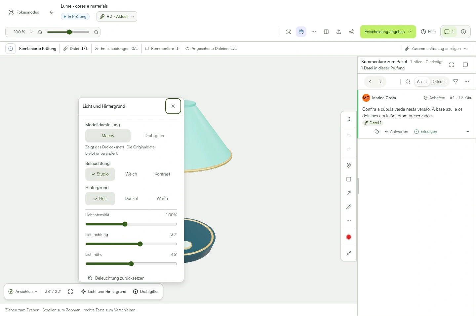The height and width of the screenshot is (316, 476).
Task: Click the red color swatch
Action: (x=349, y=237)
